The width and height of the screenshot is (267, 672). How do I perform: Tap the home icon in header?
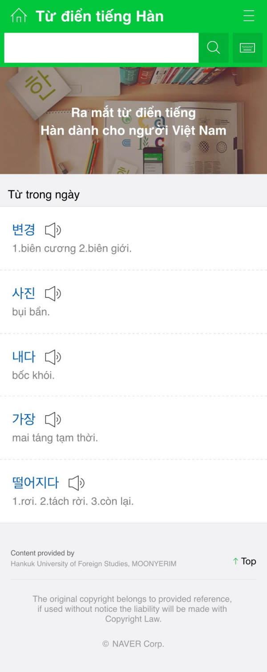pyautogui.click(x=19, y=16)
